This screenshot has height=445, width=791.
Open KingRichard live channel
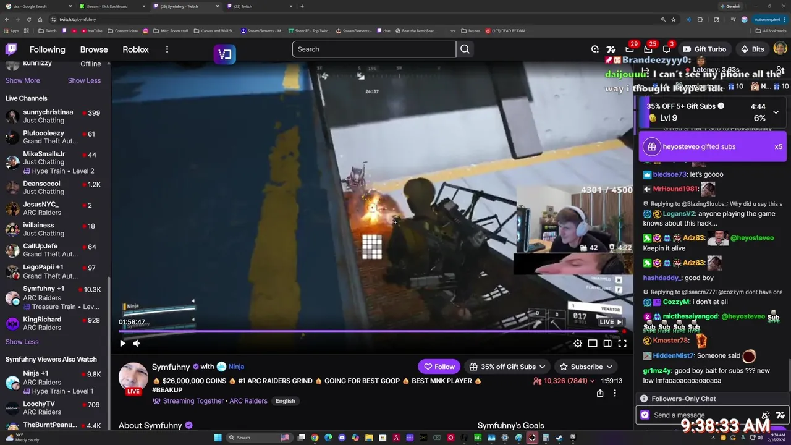[x=54, y=323]
